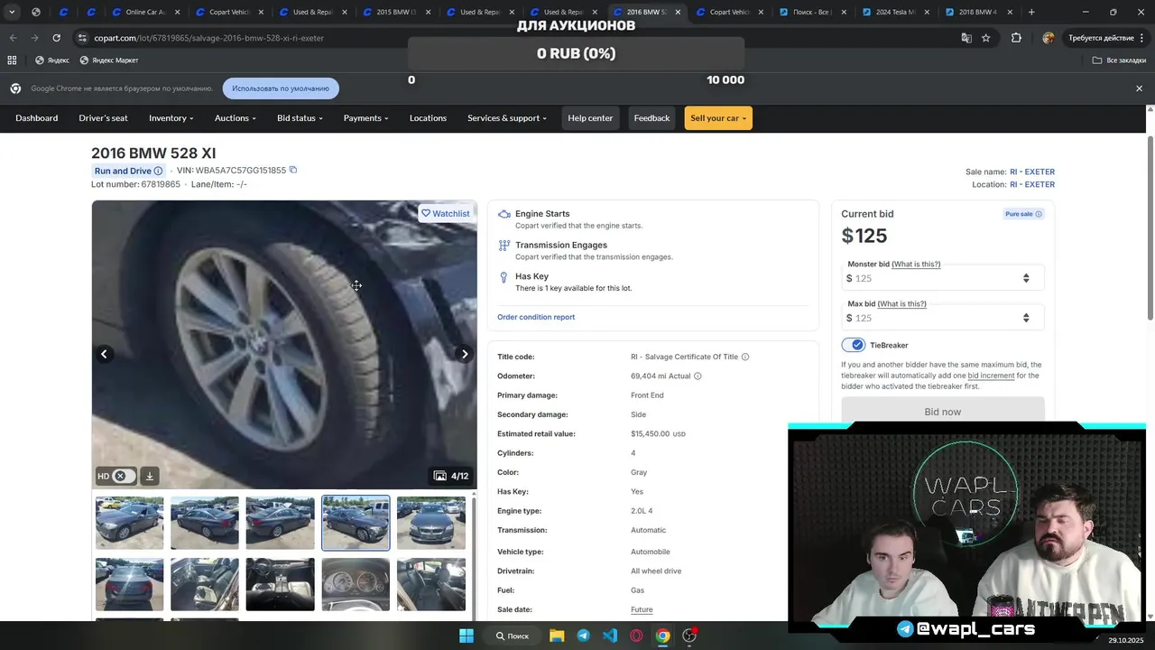Select the front view fifth thumbnail
Viewport: 1155px width, 650px height.
click(431, 523)
